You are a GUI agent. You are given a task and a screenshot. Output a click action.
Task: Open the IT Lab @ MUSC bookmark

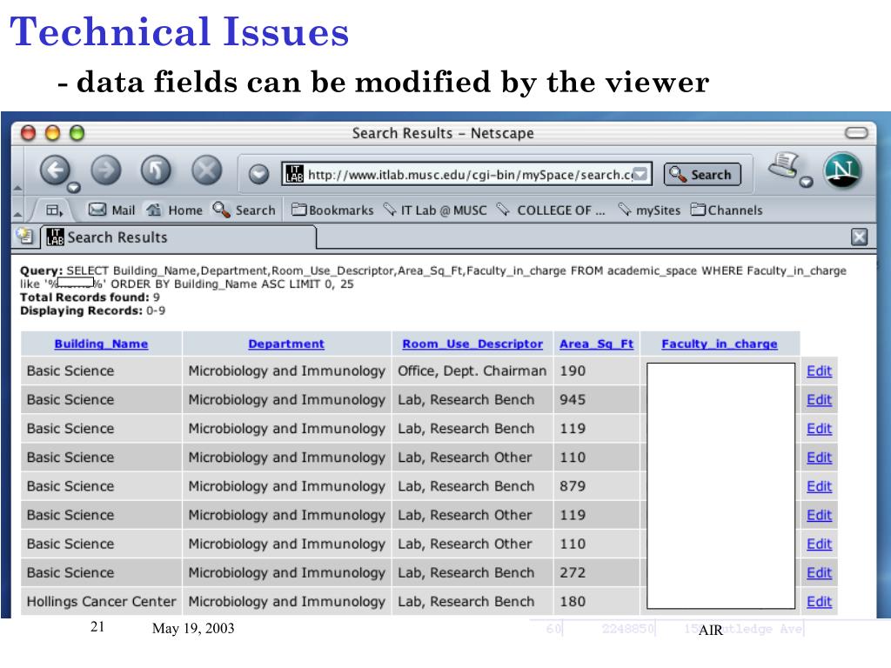click(x=435, y=210)
